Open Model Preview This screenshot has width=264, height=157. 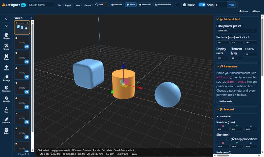tap(163, 5)
